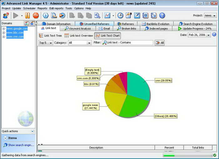Open the Date Feb 26, 2006 dropdown

199,35
